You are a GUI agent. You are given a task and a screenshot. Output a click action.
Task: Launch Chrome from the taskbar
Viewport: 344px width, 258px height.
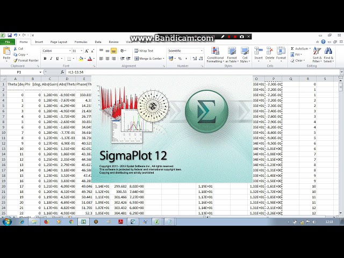tap(71, 222)
